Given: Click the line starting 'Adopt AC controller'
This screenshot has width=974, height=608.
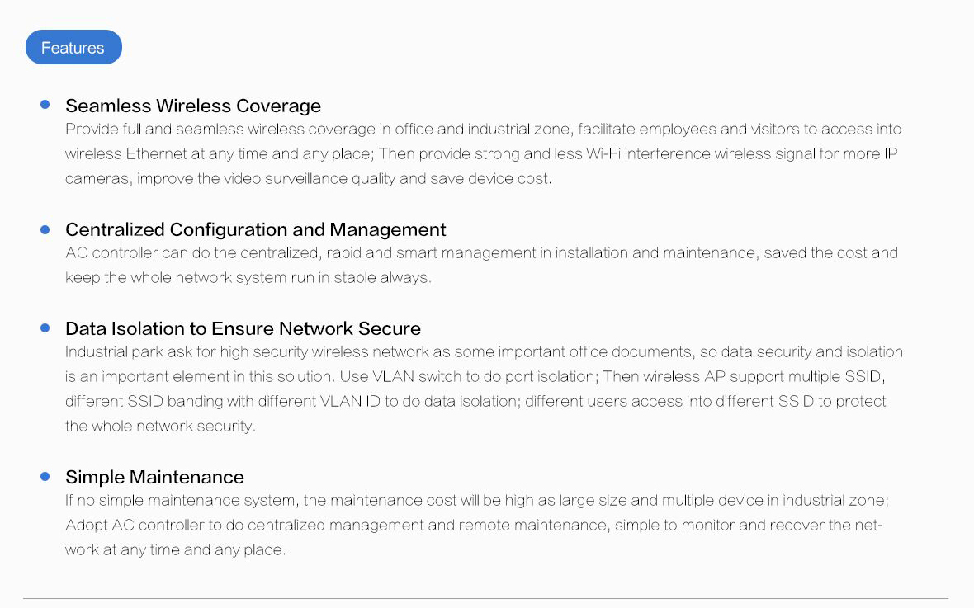Looking at the screenshot, I should [473, 526].
